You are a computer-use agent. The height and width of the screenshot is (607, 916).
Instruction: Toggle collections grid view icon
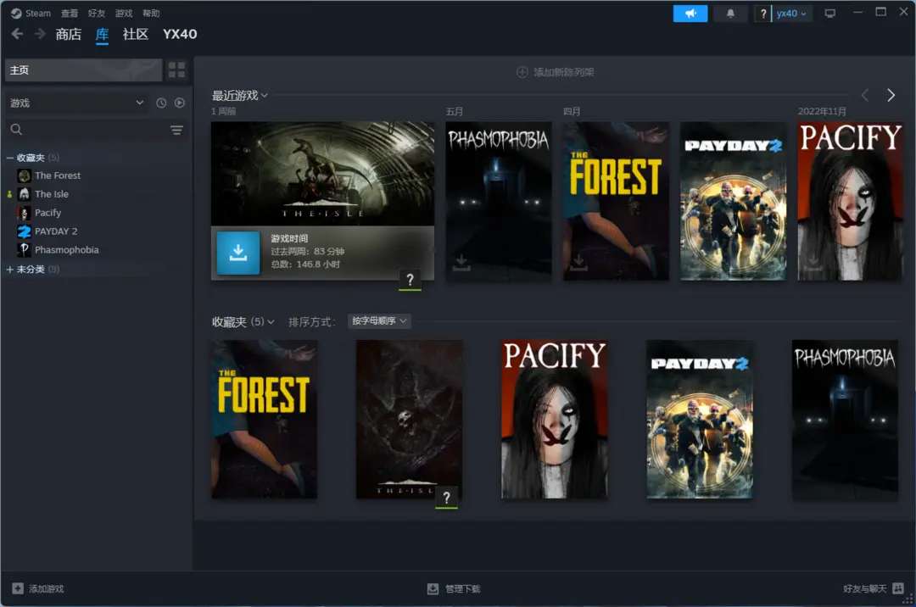[176, 70]
